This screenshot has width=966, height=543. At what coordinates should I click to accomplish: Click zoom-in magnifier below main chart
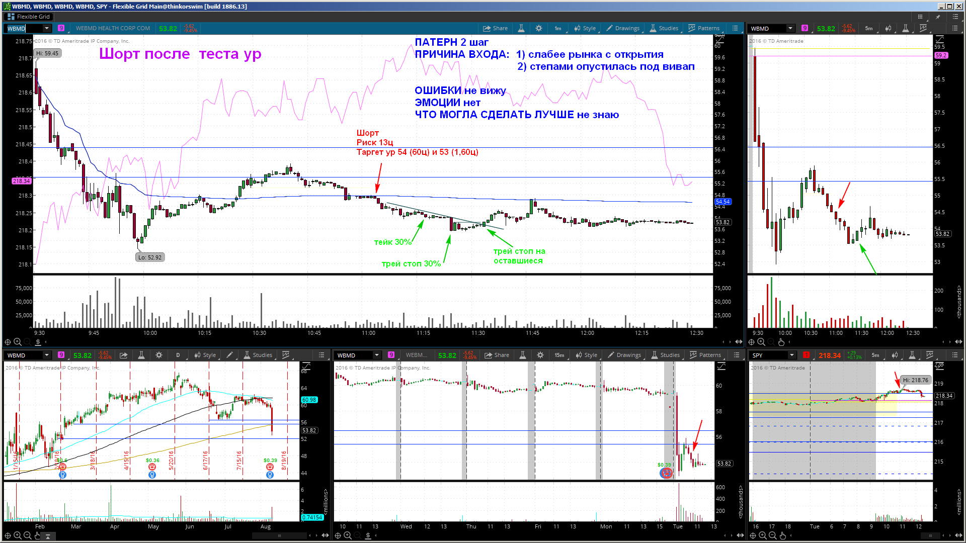coord(18,342)
